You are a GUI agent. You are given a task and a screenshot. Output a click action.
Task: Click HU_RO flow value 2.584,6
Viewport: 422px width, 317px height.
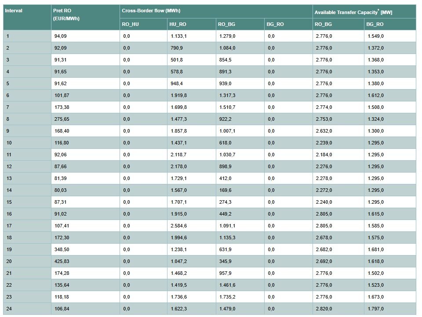click(178, 226)
